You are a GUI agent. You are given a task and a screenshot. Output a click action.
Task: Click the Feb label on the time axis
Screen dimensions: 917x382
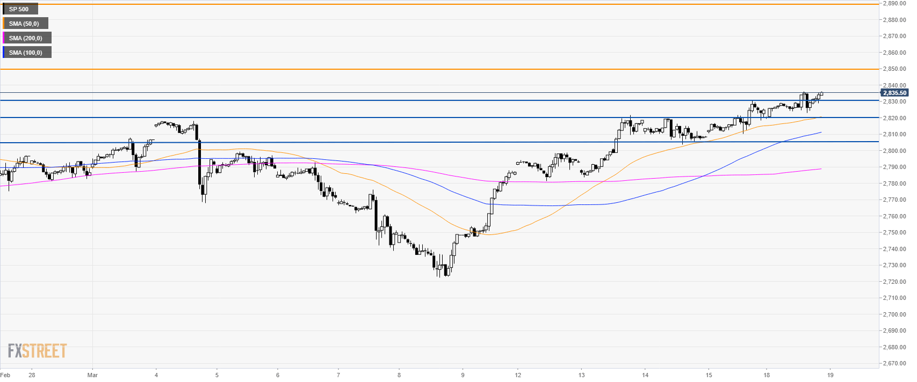[5, 375]
